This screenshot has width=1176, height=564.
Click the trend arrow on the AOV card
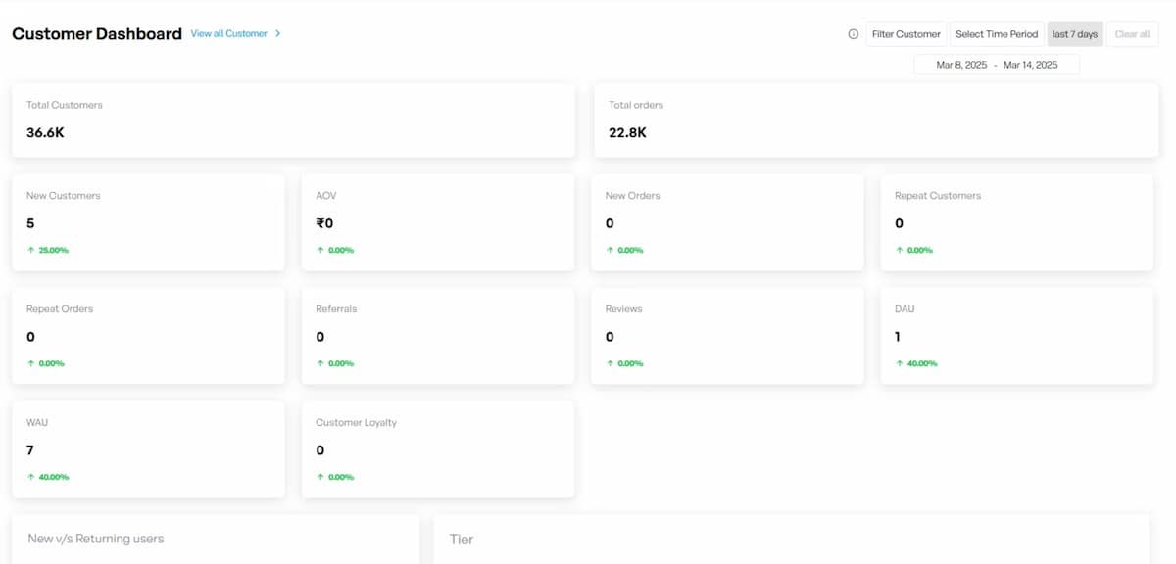pyautogui.click(x=318, y=250)
